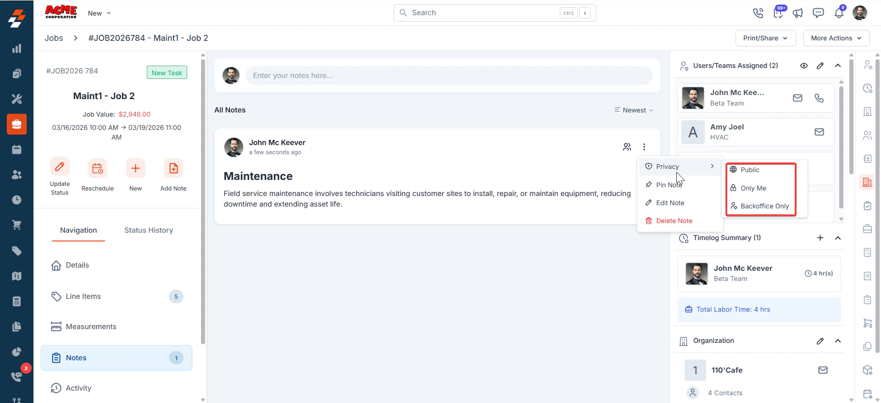Go to the Jobs breadcrumb link
881x403 pixels.
click(54, 38)
